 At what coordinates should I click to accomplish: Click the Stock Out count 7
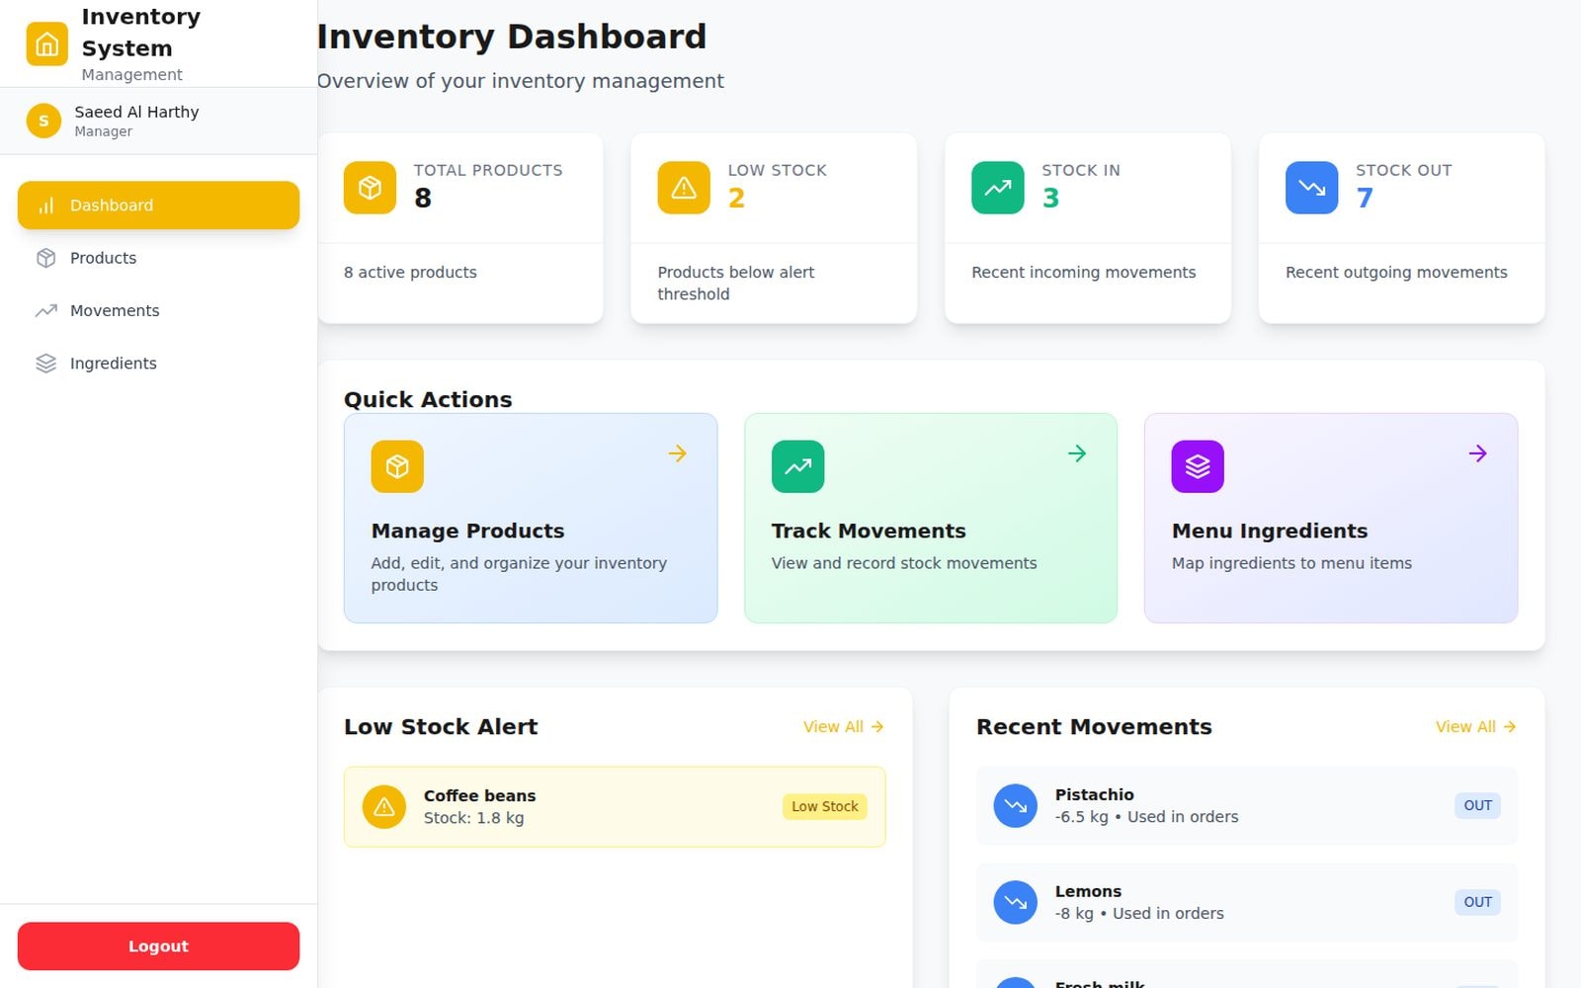point(1365,199)
